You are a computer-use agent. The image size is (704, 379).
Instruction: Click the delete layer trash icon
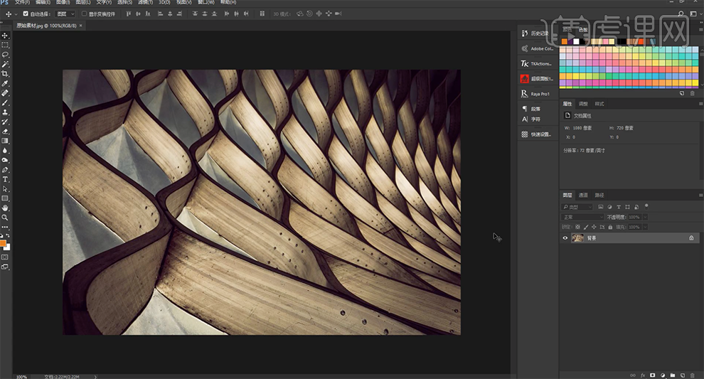pos(692,375)
